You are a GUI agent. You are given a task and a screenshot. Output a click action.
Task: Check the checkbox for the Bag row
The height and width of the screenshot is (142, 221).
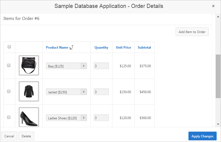[9, 66]
